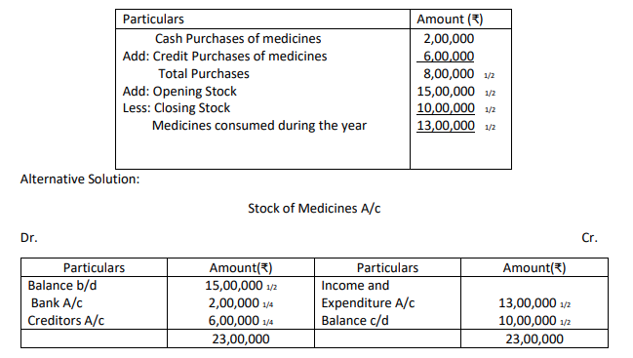Select 'Balance b/d' ledger entry
The width and height of the screenshot is (633, 358).
pos(62,286)
